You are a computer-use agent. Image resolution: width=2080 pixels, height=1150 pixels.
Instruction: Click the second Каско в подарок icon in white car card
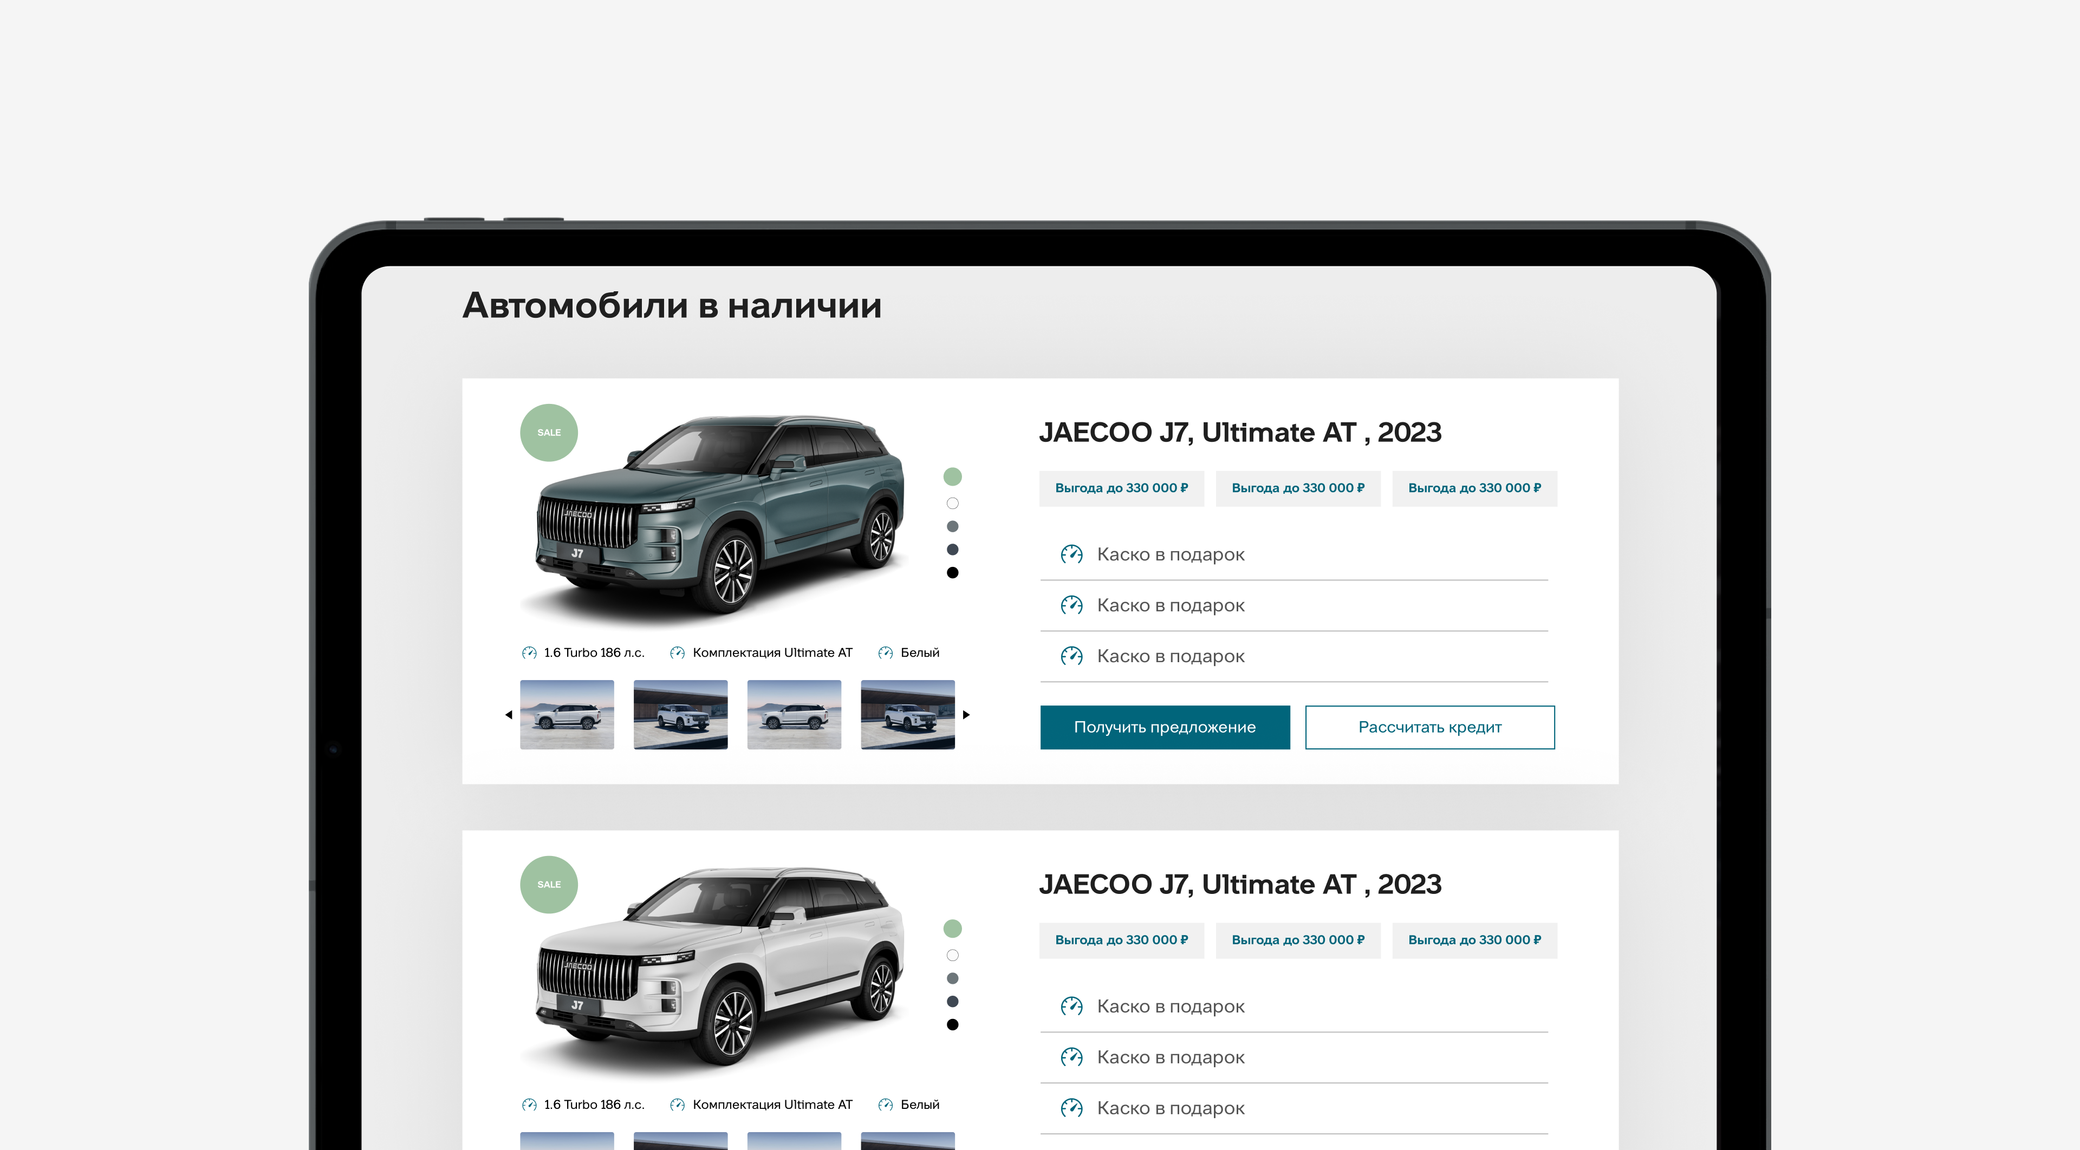pyautogui.click(x=1071, y=1057)
